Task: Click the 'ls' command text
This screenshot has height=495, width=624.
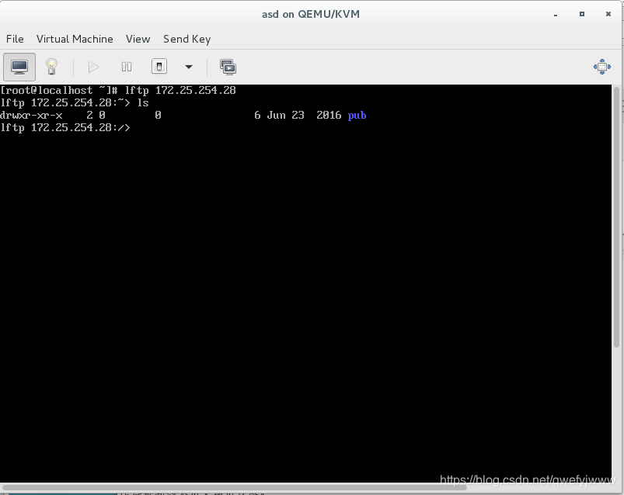Action: pos(143,103)
